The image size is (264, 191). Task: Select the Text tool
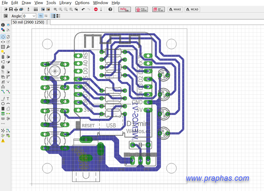[x=8, y=98]
